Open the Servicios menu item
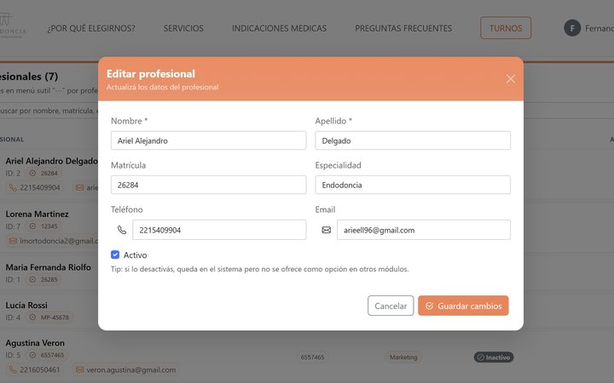The height and width of the screenshot is (383, 614). 183,28
